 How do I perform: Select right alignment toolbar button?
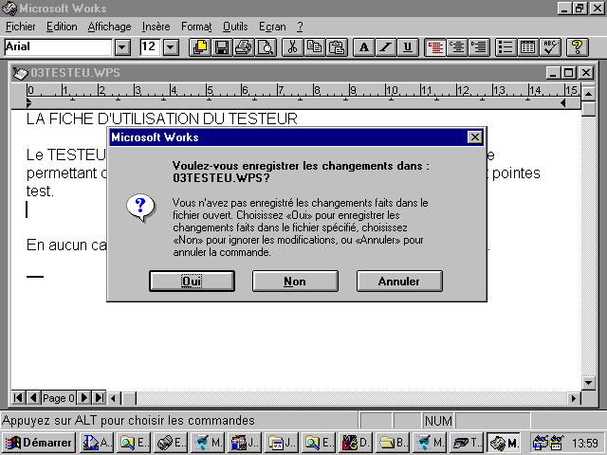(x=479, y=47)
